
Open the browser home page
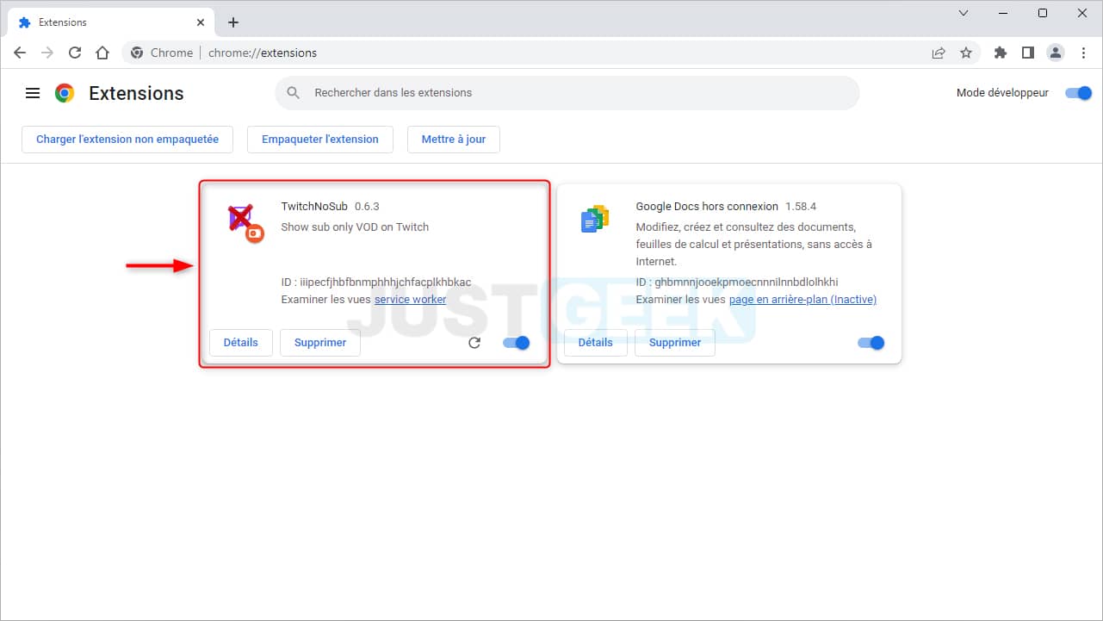point(102,53)
